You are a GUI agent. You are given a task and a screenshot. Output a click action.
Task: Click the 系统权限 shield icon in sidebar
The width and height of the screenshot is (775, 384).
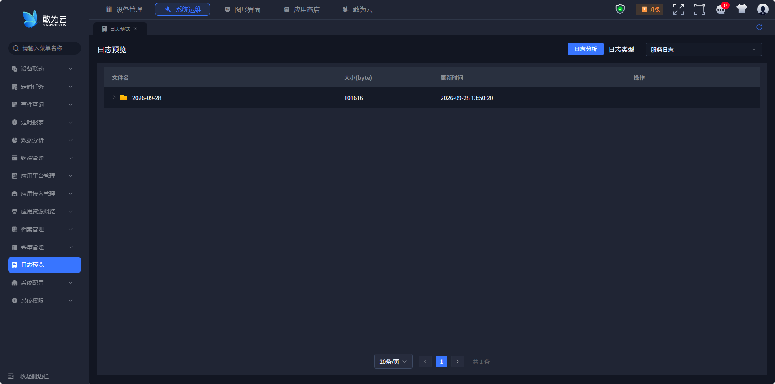pyautogui.click(x=15, y=301)
